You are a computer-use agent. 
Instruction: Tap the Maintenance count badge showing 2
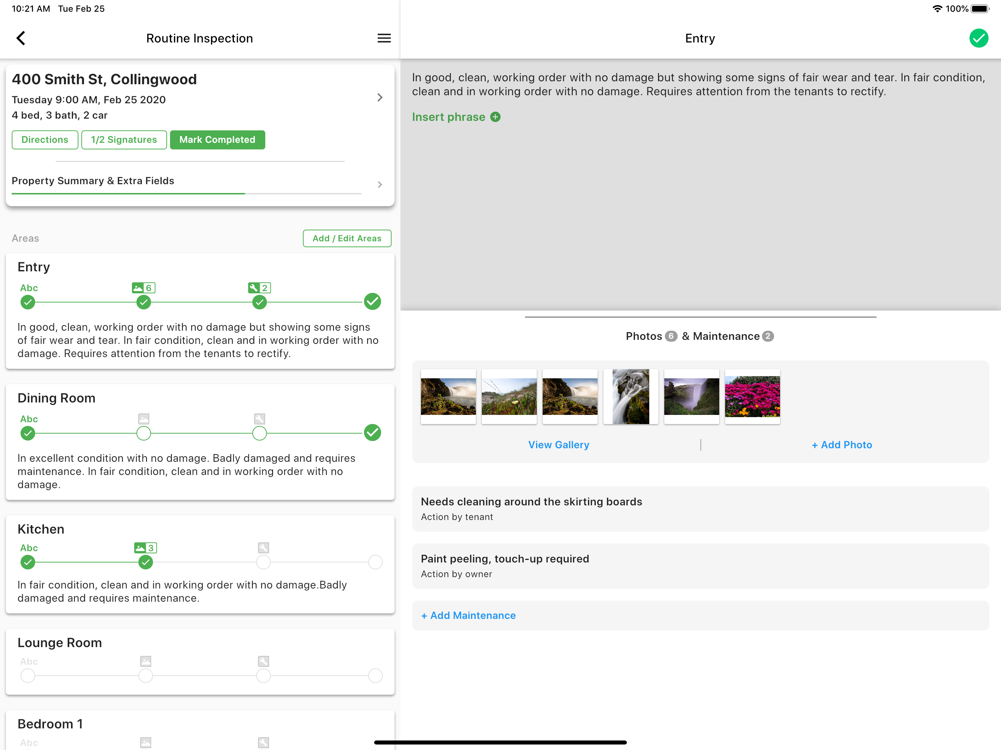coord(768,336)
